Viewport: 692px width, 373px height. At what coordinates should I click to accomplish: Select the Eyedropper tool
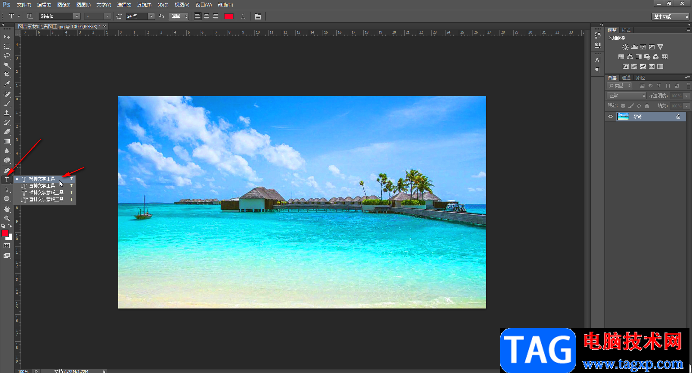click(x=7, y=84)
